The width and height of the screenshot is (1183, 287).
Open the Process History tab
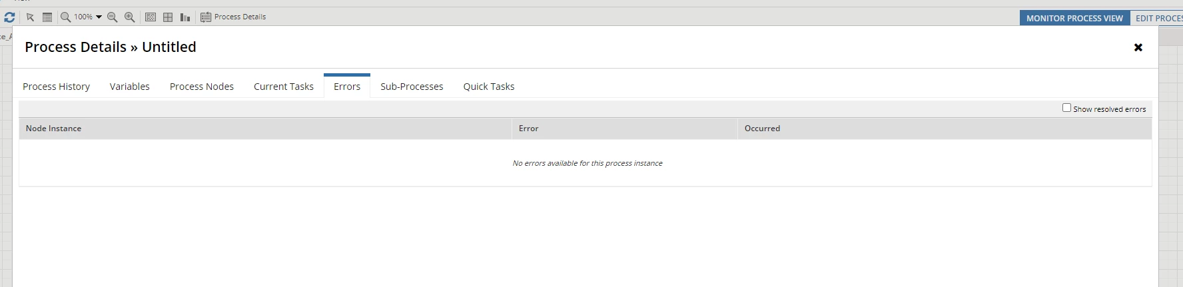[x=56, y=87]
